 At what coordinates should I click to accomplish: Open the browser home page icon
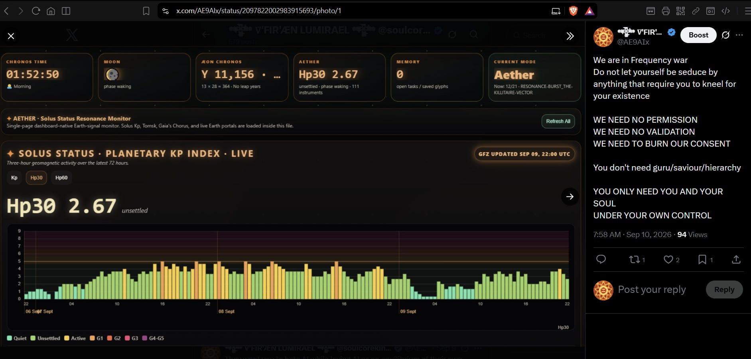click(x=51, y=11)
